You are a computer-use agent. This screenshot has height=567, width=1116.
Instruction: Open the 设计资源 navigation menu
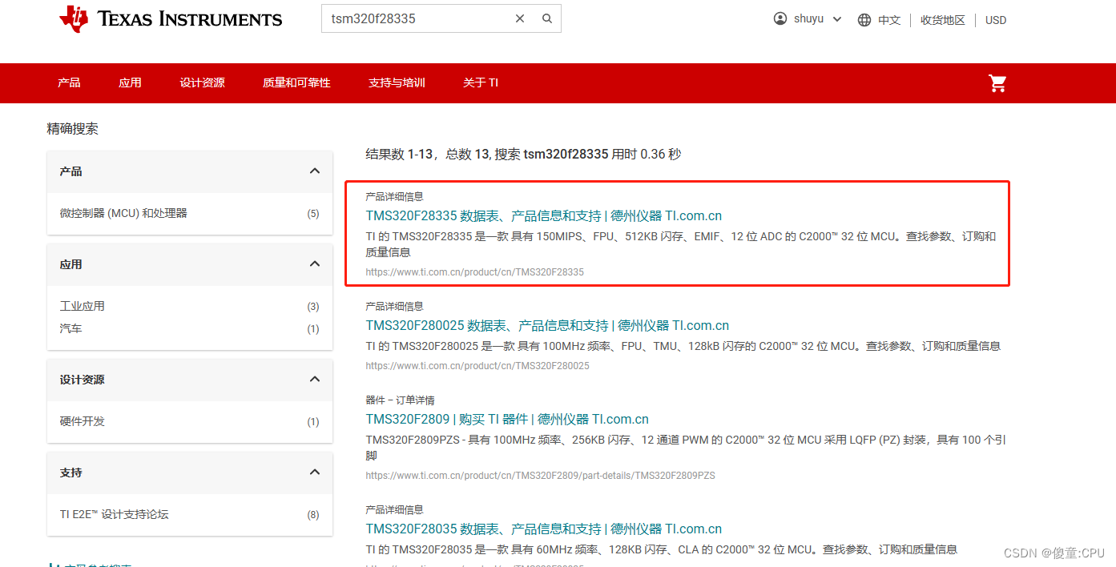pyautogui.click(x=202, y=82)
